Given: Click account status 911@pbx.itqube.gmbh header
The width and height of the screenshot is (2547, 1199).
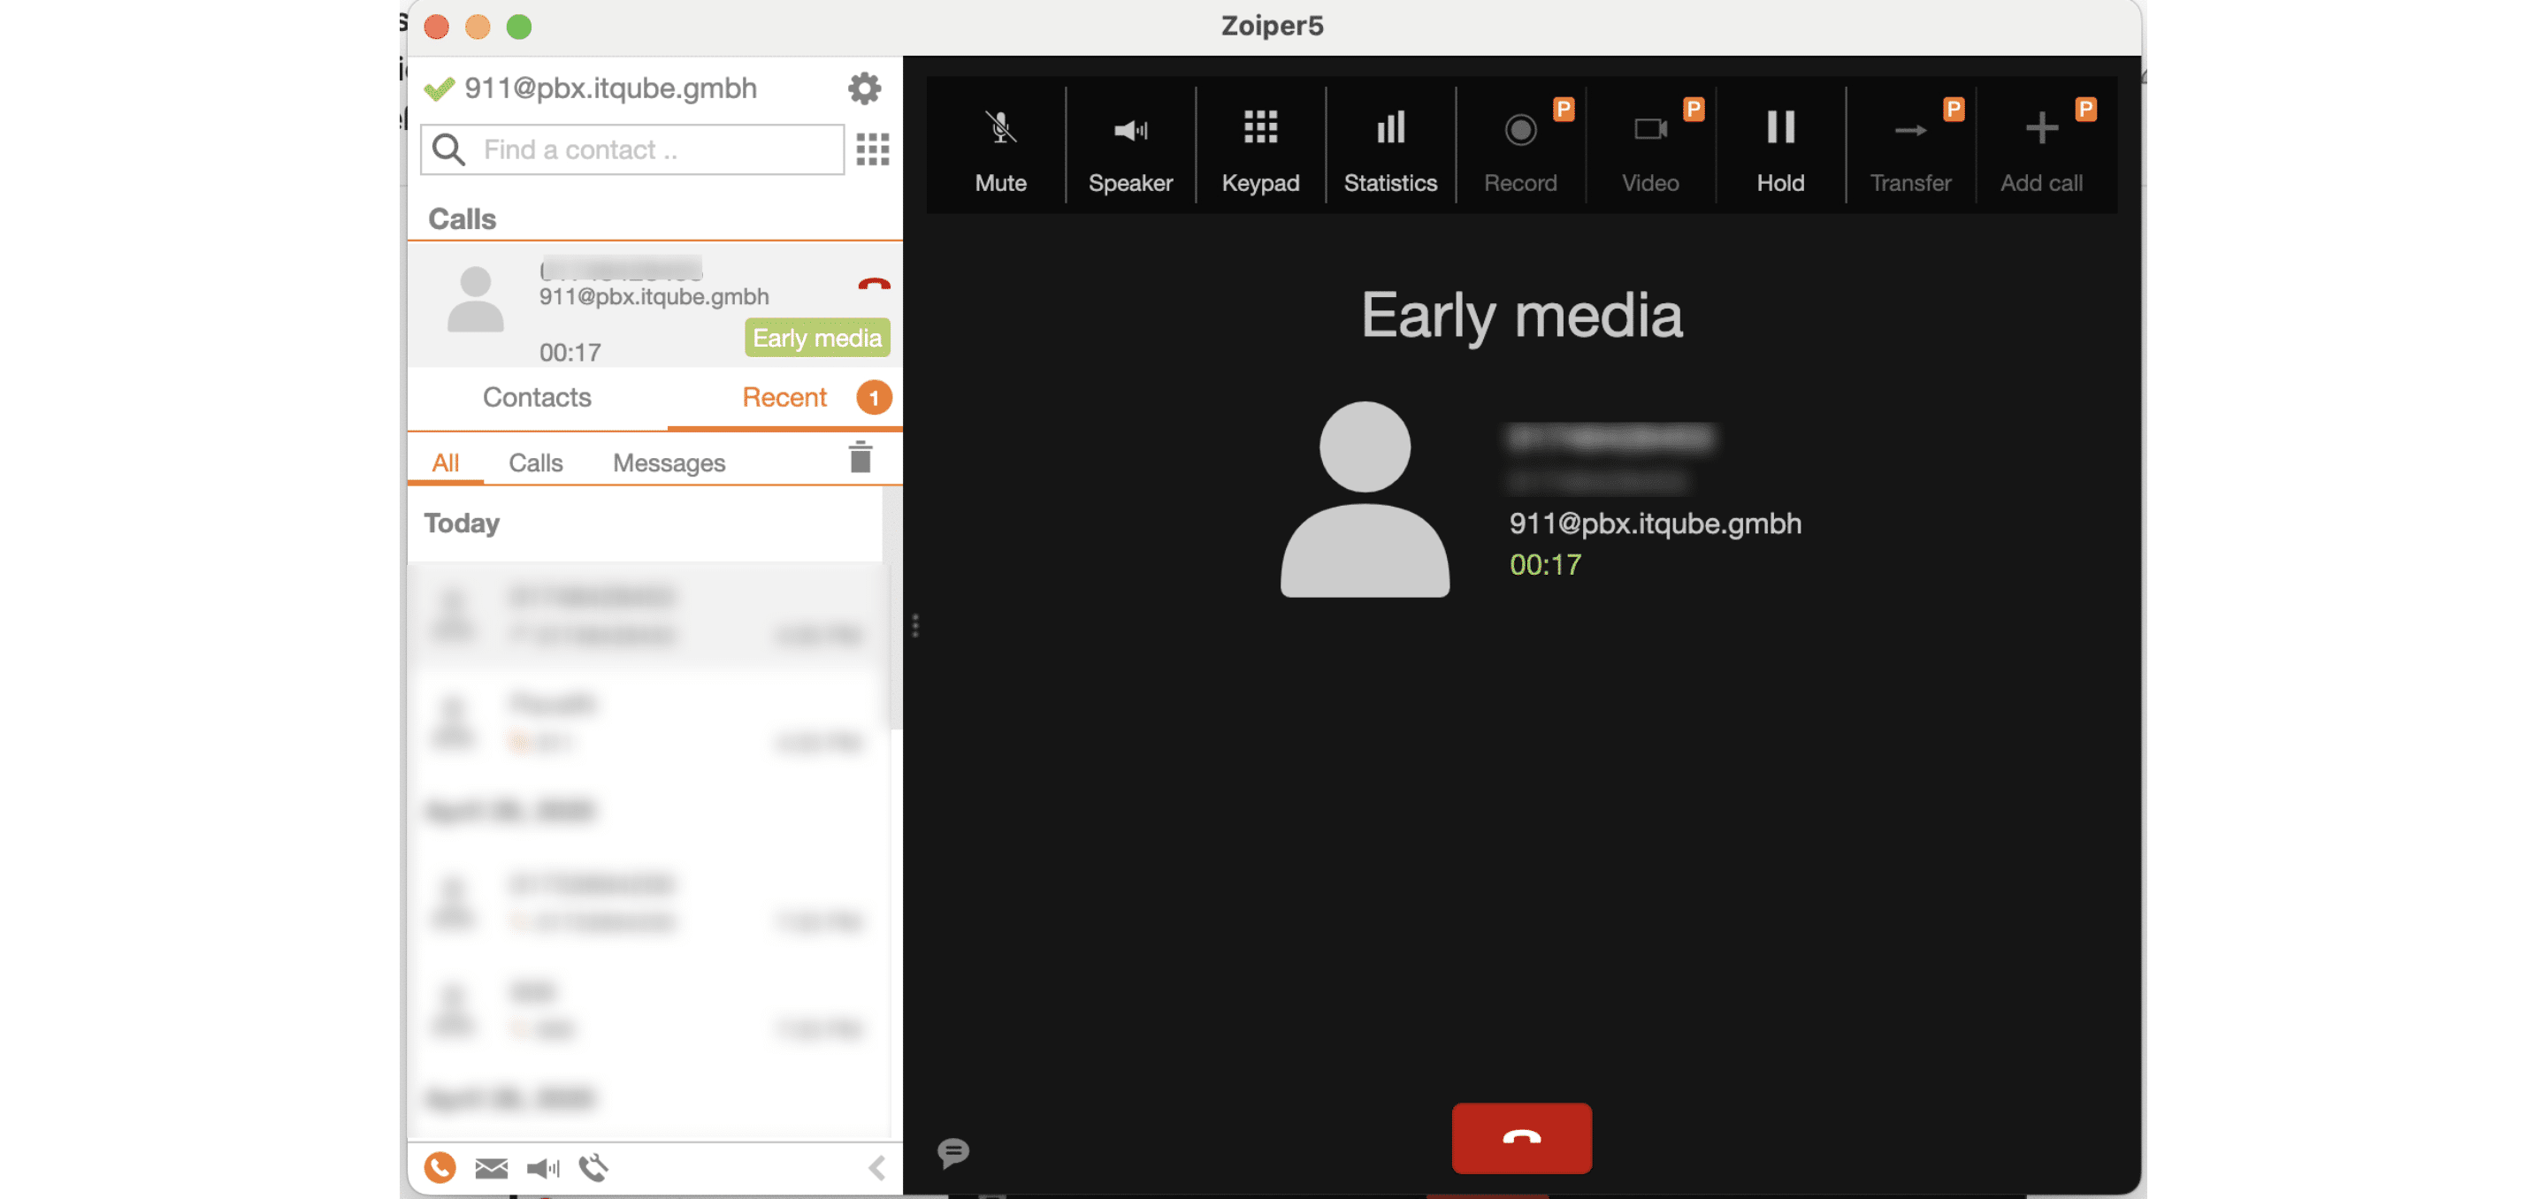Looking at the screenshot, I should 610,88.
